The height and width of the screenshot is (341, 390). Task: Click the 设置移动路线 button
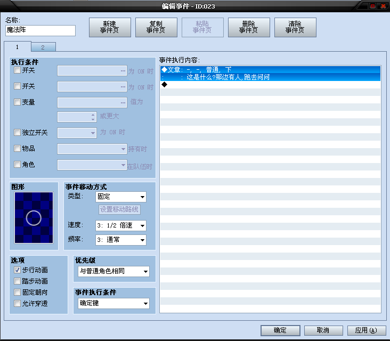(119, 209)
